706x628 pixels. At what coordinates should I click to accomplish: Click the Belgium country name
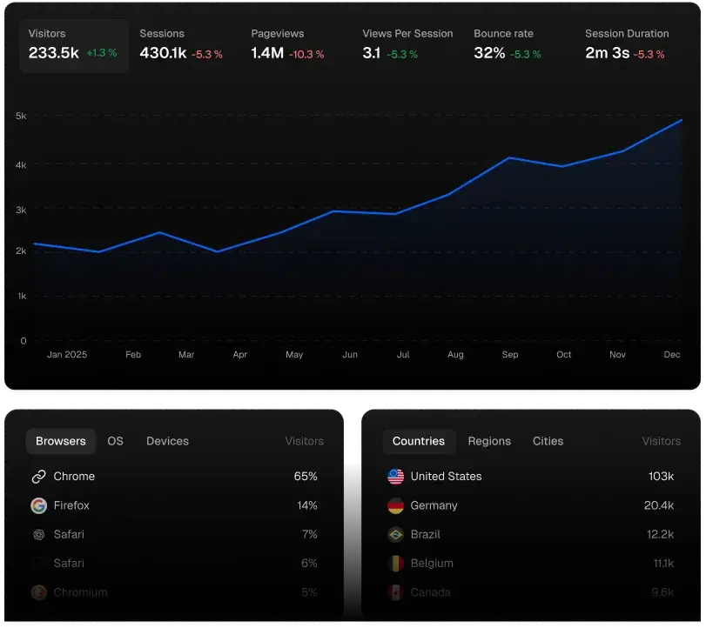[x=432, y=564]
